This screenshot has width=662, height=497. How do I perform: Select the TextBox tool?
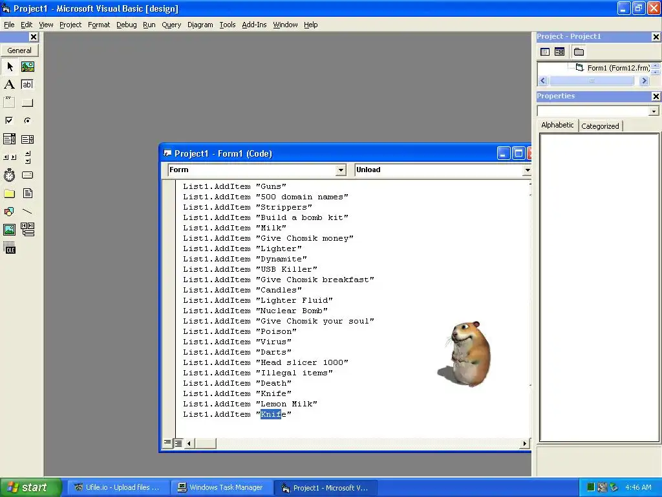(27, 85)
